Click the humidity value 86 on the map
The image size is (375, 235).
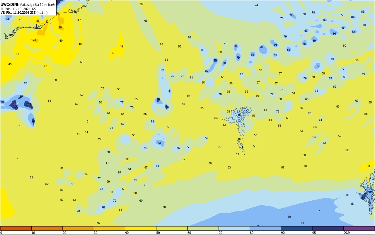coord(344,28)
